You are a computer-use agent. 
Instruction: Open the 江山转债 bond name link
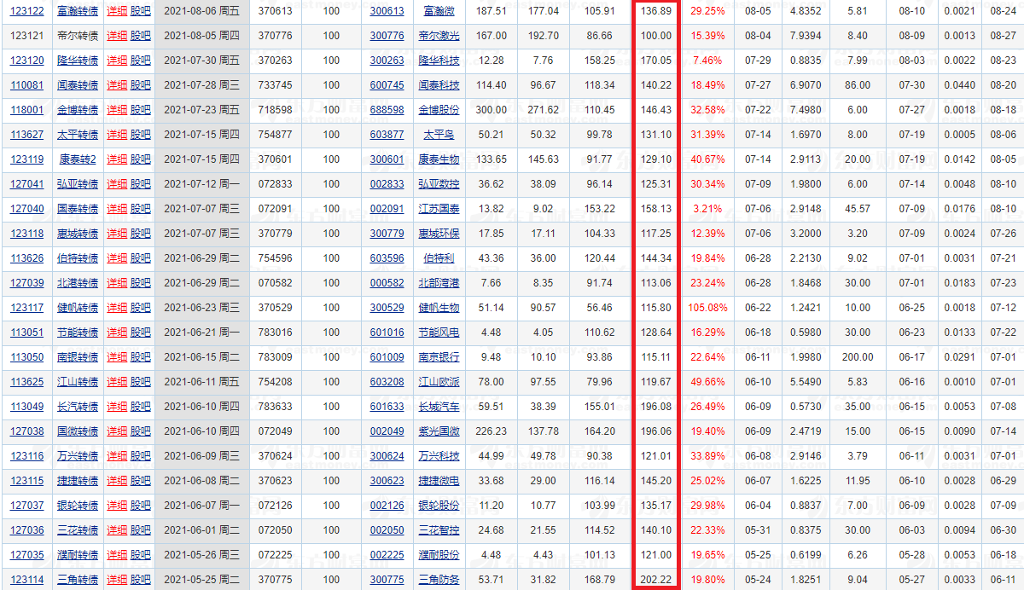point(78,382)
